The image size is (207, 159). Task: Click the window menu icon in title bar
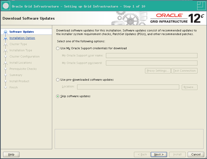pos(6,6)
